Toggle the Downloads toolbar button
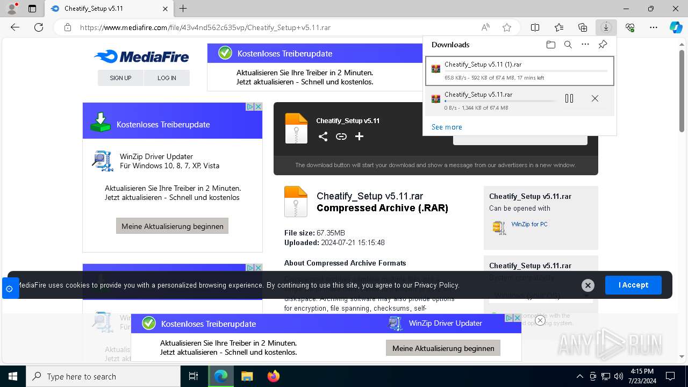Image resolution: width=688 pixels, height=387 pixels. click(x=606, y=27)
